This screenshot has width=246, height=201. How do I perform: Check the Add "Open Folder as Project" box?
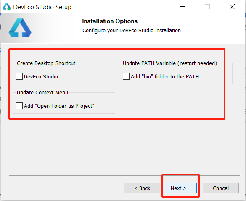click(19, 106)
